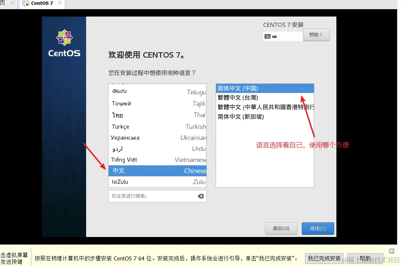Choose 简体中文 (中国) locale
Image resolution: width=403 pixels, height=266 pixels.
(265, 89)
